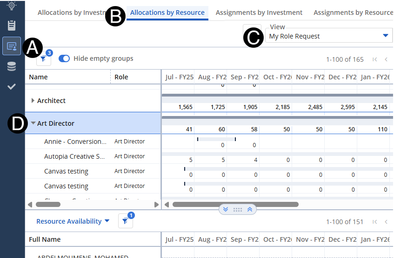Select the Autopia Creative S... allocation row

pyautogui.click(x=74, y=156)
